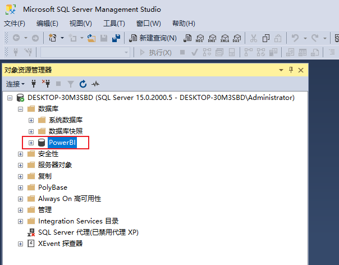The width and height of the screenshot is (339, 265).
Task: Open the DAX query icon
Action: (x=237, y=38)
